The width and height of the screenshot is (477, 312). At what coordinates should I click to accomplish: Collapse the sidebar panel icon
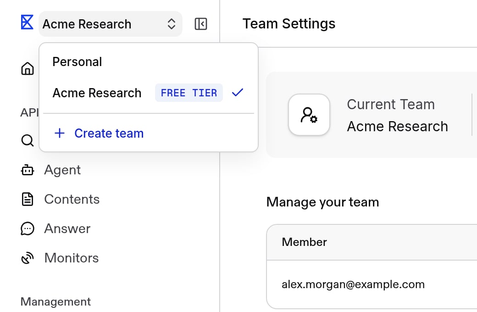pyautogui.click(x=201, y=24)
